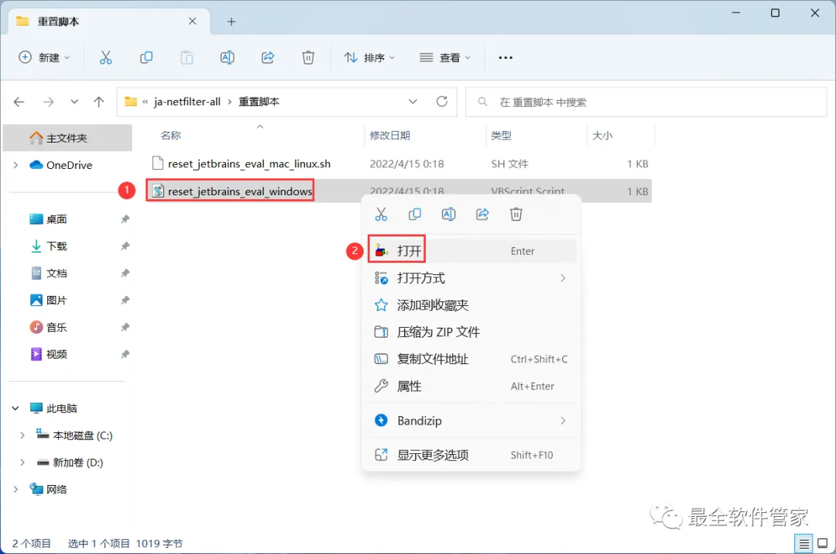
Task: Switch to details view icon in status bar
Action: pyautogui.click(x=803, y=543)
